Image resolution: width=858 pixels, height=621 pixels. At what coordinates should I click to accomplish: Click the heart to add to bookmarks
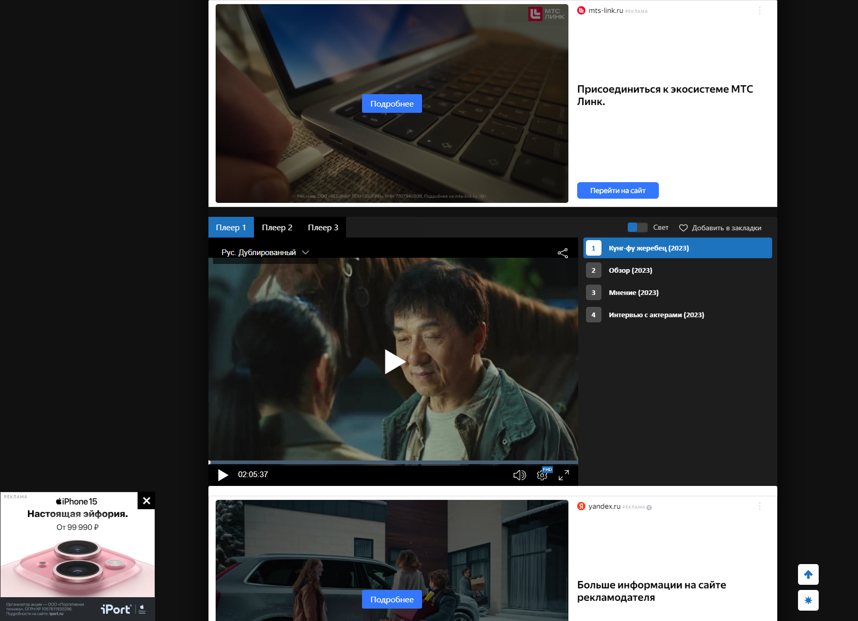point(684,227)
